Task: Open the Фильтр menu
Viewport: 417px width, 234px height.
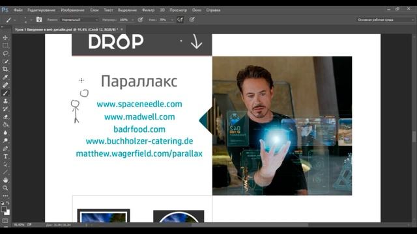Action: pyautogui.click(x=148, y=10)
